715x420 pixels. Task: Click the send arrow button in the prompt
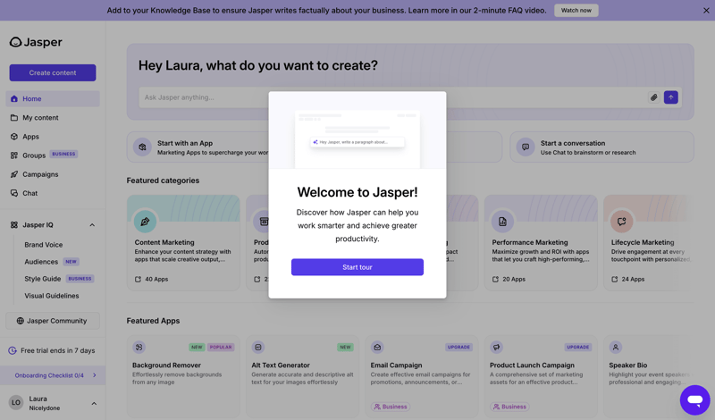tap(671, 97)
